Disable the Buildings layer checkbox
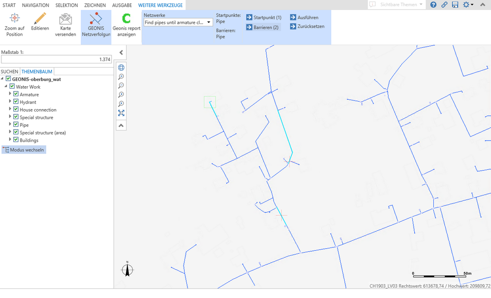491x298 pixels. [16, 140]
